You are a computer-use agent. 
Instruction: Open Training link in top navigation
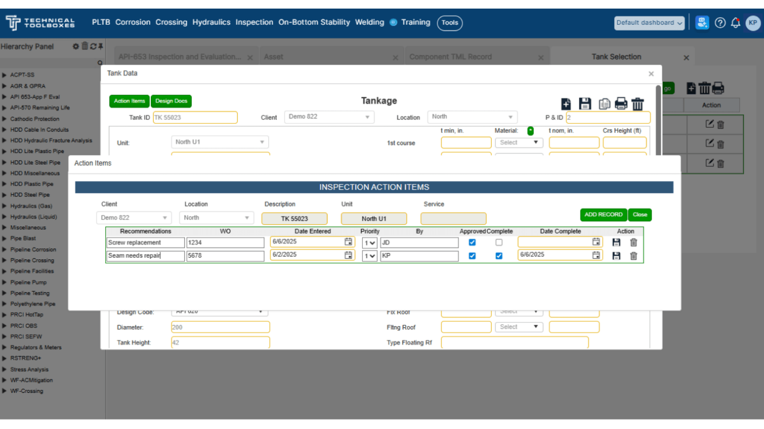pyautogui.click(x=415, y=22)
